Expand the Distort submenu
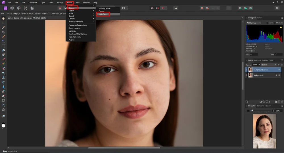Image resolution: width=284 pixels, height=153 pixels. [x=81, y=11]
